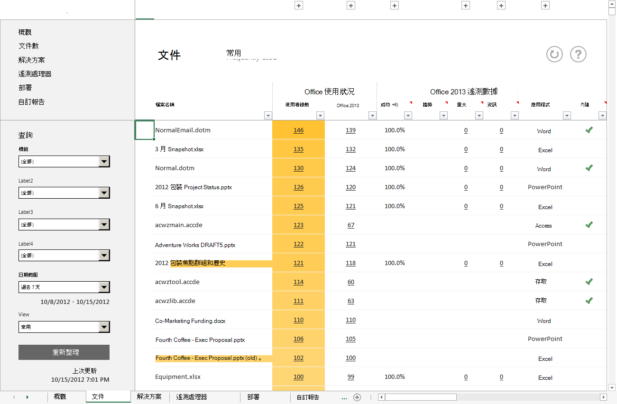Switch to the 自訂報告 sheet tab
This screenshot has height=404, width=617.
pos(308,397)
